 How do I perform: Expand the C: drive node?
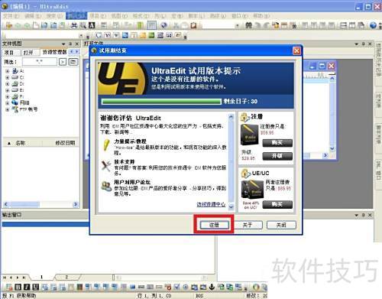[8, 77]
